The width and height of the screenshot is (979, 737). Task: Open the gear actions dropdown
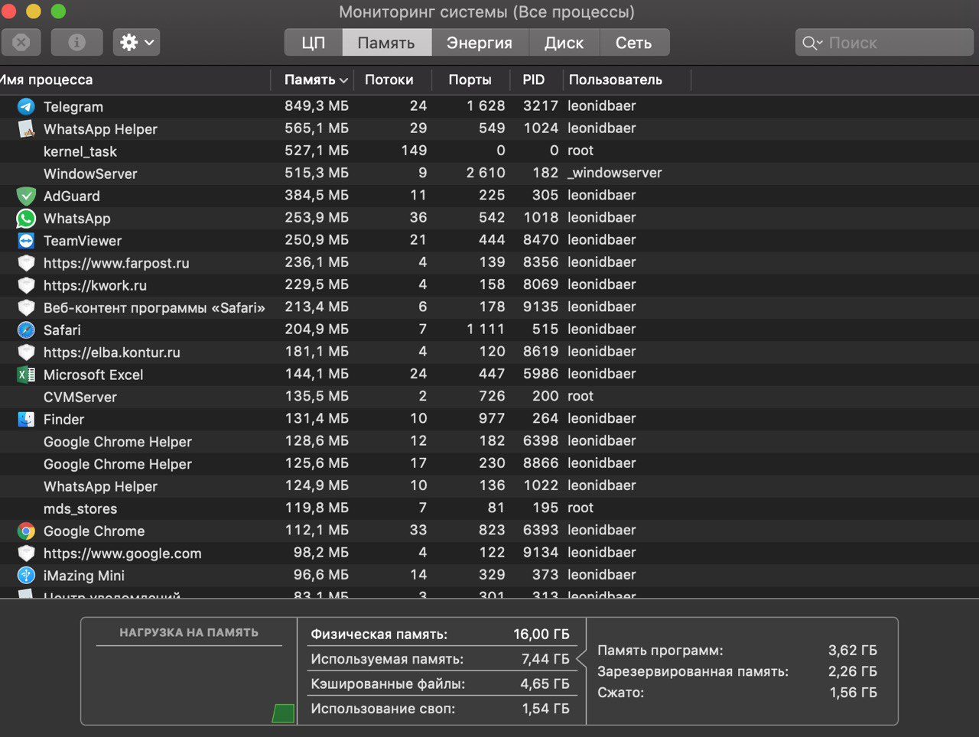click(x=136, y=42)
